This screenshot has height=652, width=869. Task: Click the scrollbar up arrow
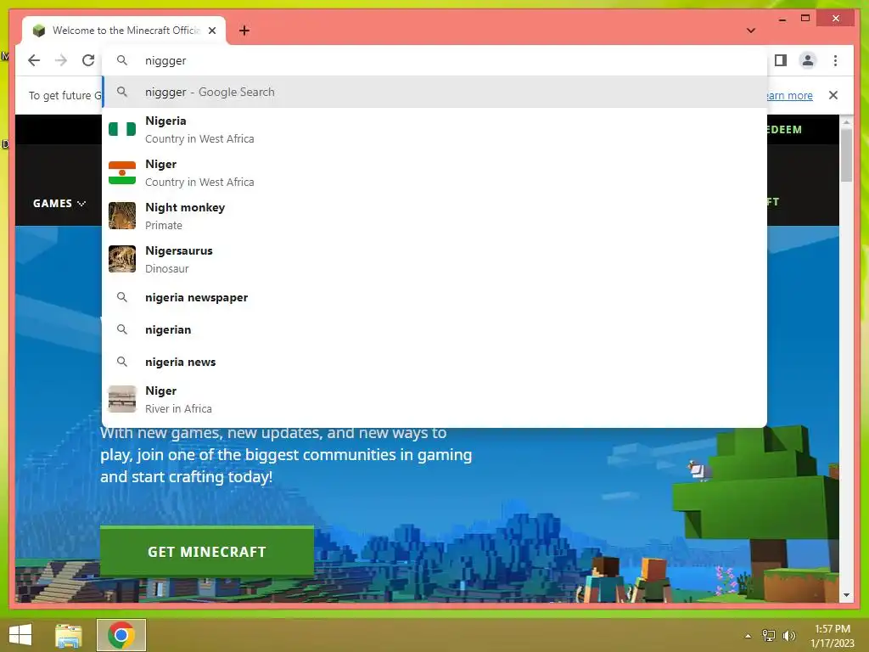point(846,121)
